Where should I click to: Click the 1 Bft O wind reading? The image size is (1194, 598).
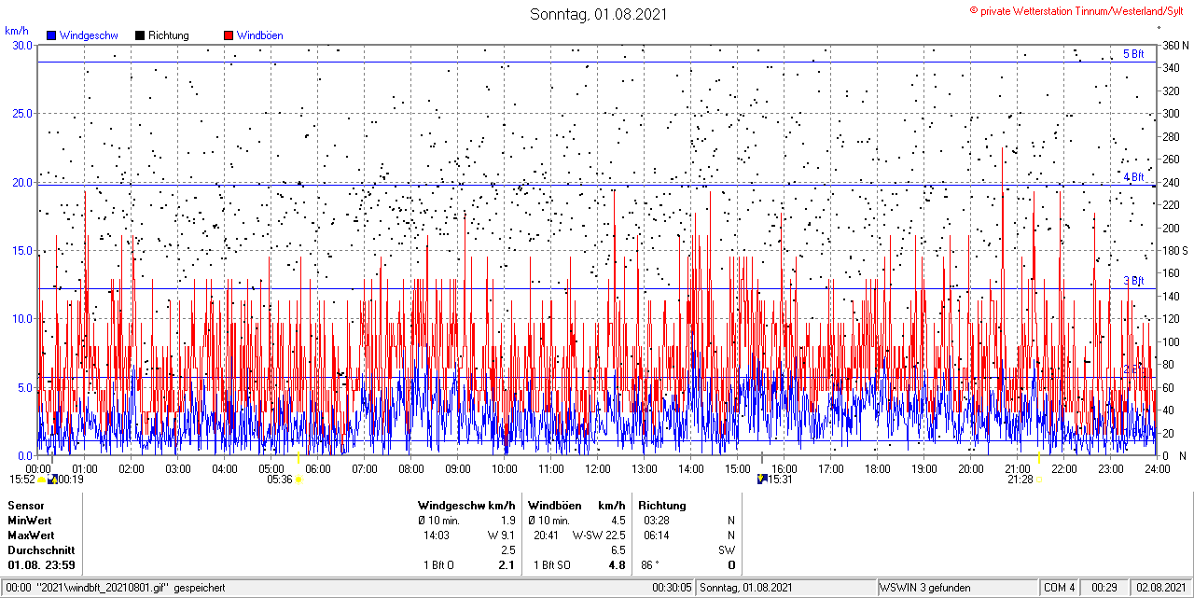point(438,565)
